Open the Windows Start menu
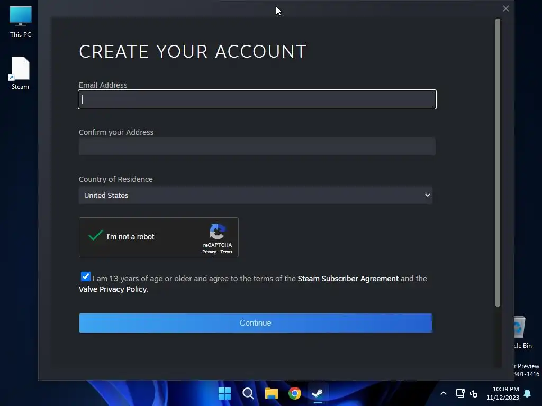Screen dimensions: 542x406 click(x=224, y=393)
